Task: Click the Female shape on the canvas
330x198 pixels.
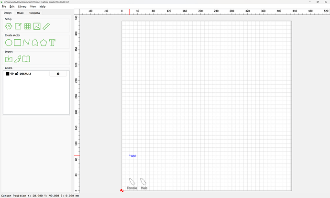Action: click(x=131, y=182)
